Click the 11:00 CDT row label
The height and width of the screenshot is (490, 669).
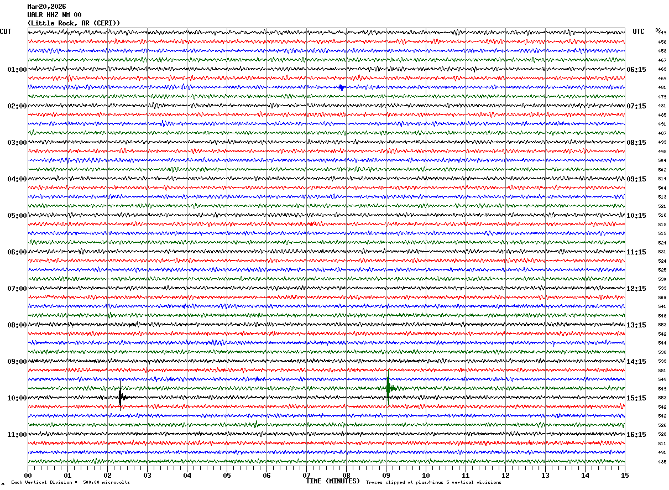17,435
